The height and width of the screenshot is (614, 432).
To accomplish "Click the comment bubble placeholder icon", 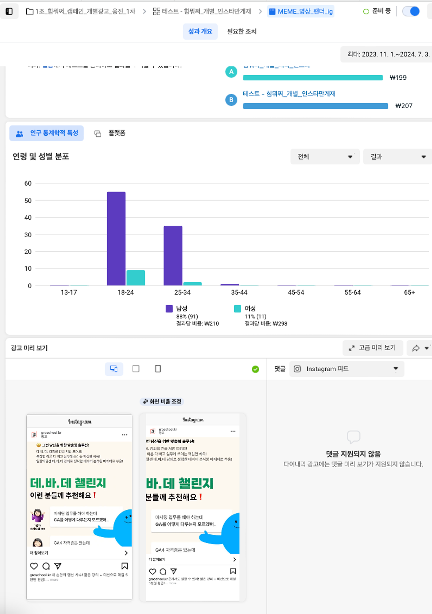I will 353,437.
